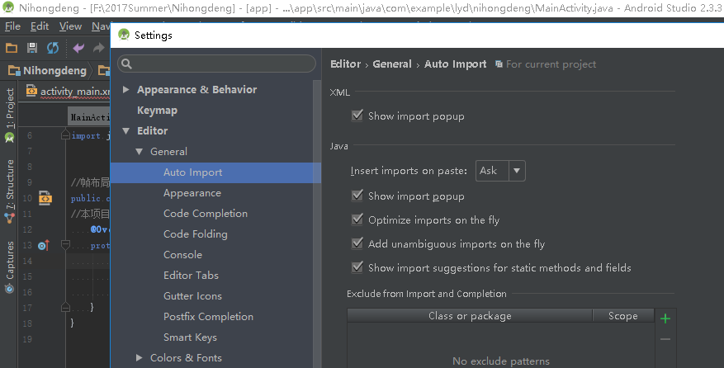Open Code Completion settings

pyautogui.click(x=206, y=214)
